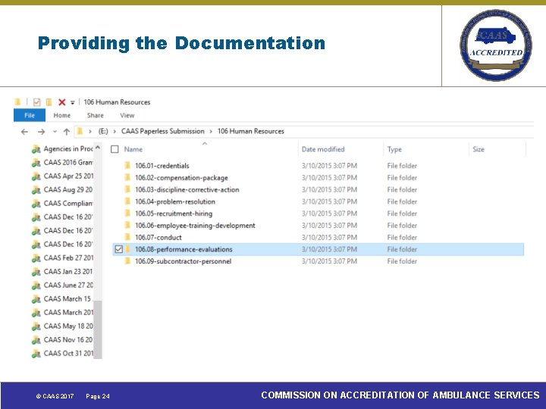Select the 106.01-credentials folder icon
Screen dimensions: 546x409
click(128, 165)
